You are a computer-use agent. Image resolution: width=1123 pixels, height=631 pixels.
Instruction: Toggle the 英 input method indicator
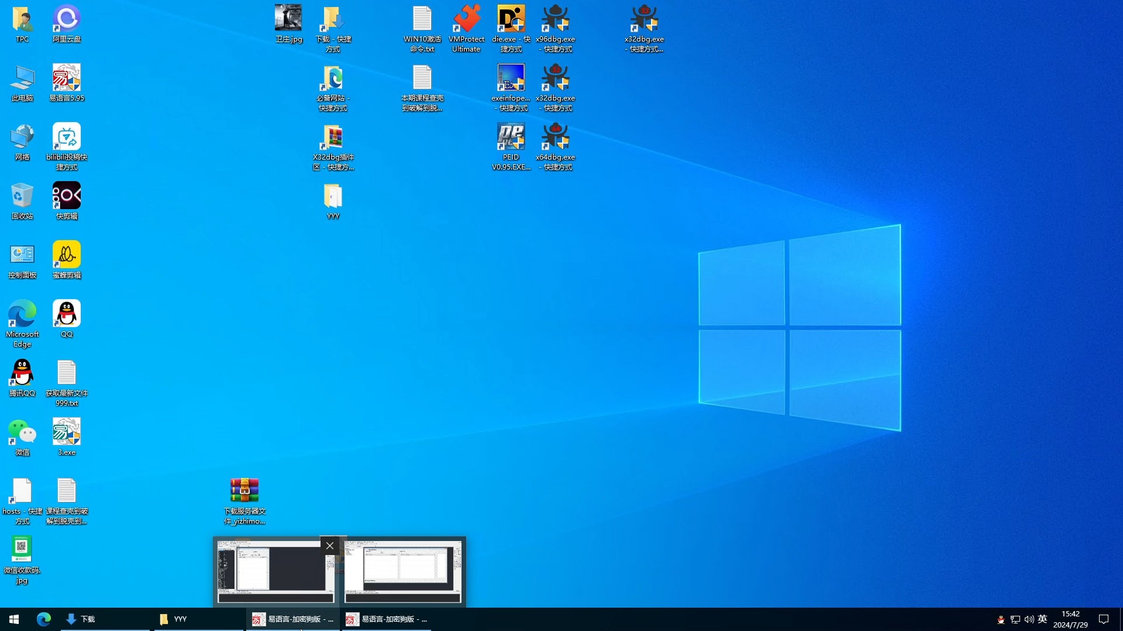[x=1042, y=619]
